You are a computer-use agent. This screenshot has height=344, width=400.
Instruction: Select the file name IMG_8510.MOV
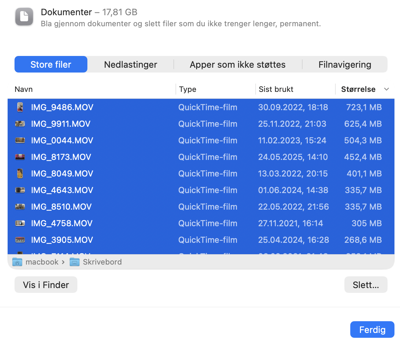coord(61,207)
